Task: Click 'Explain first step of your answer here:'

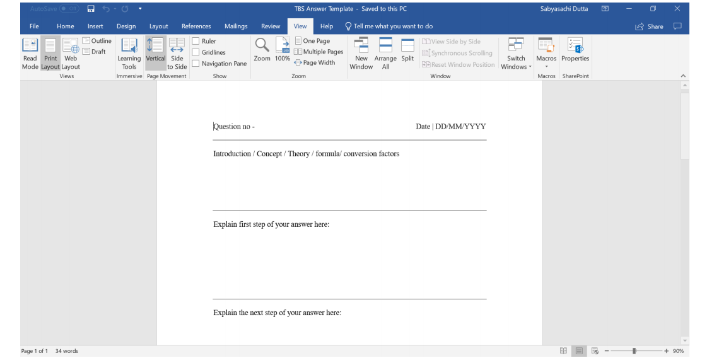Action: 271,224
